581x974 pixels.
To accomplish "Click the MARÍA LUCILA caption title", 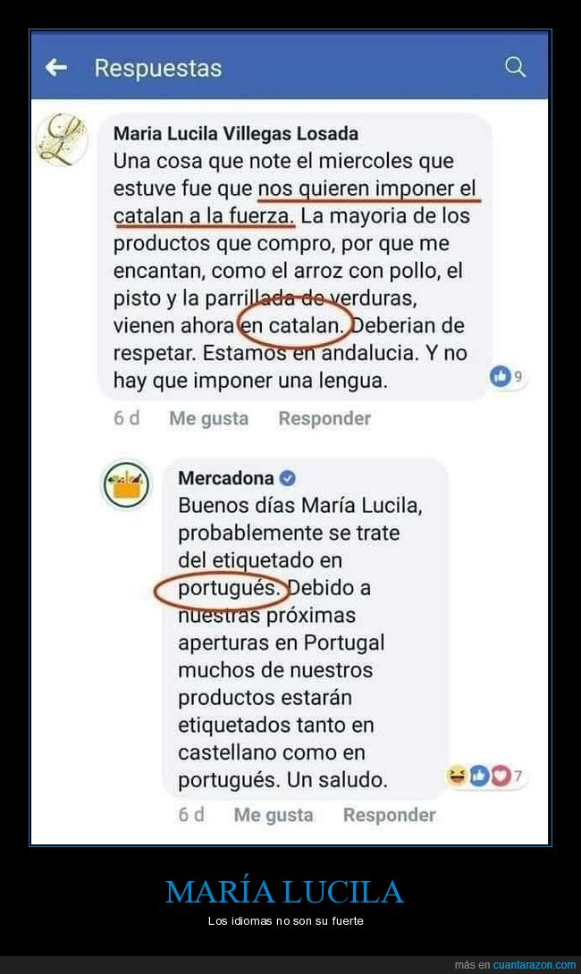I will 284,892.
